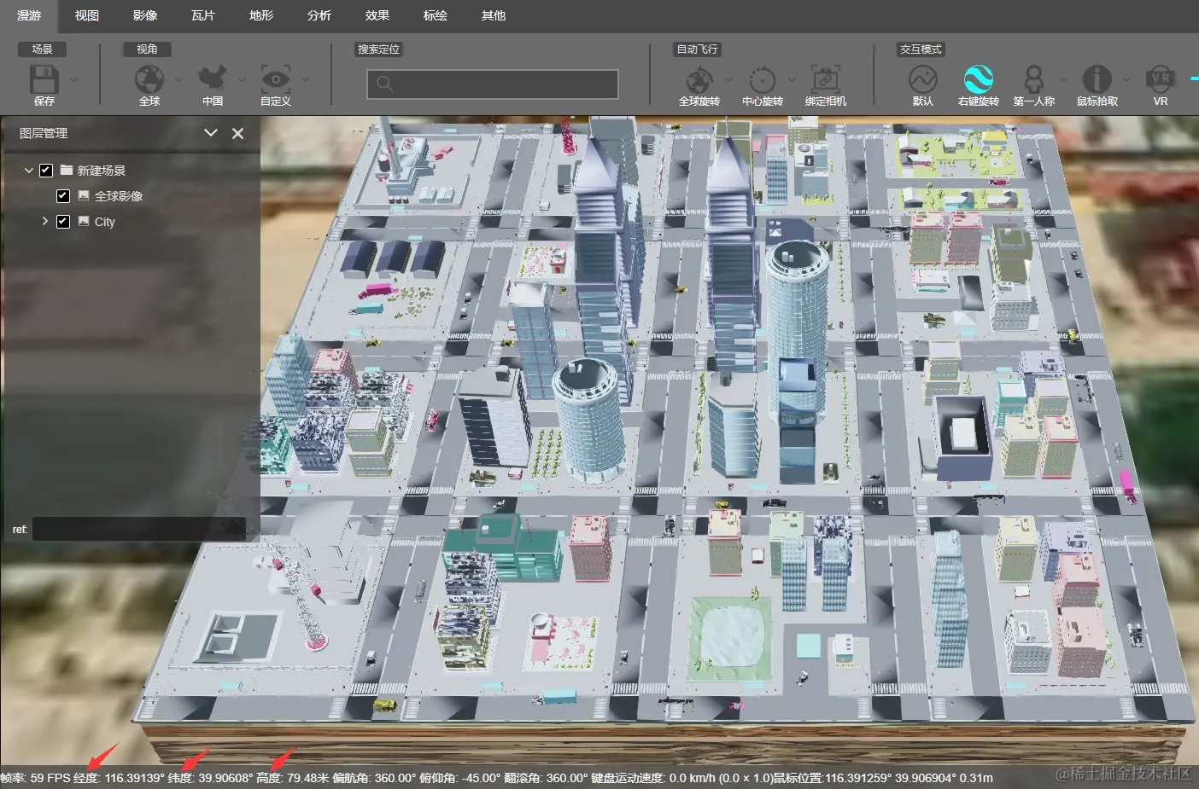Image resolution: width=1199 pixels, height=789 pixels.
Task: Collapse the 图层管理 panel chevron
Action: tap(211, 133)
